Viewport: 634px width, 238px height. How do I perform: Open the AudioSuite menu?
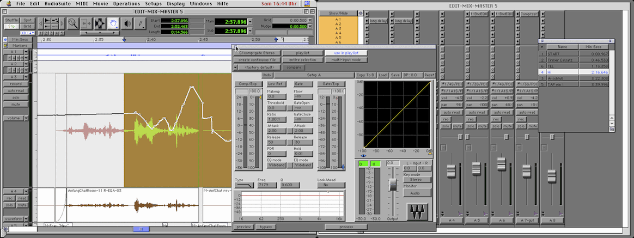(56, 4)
